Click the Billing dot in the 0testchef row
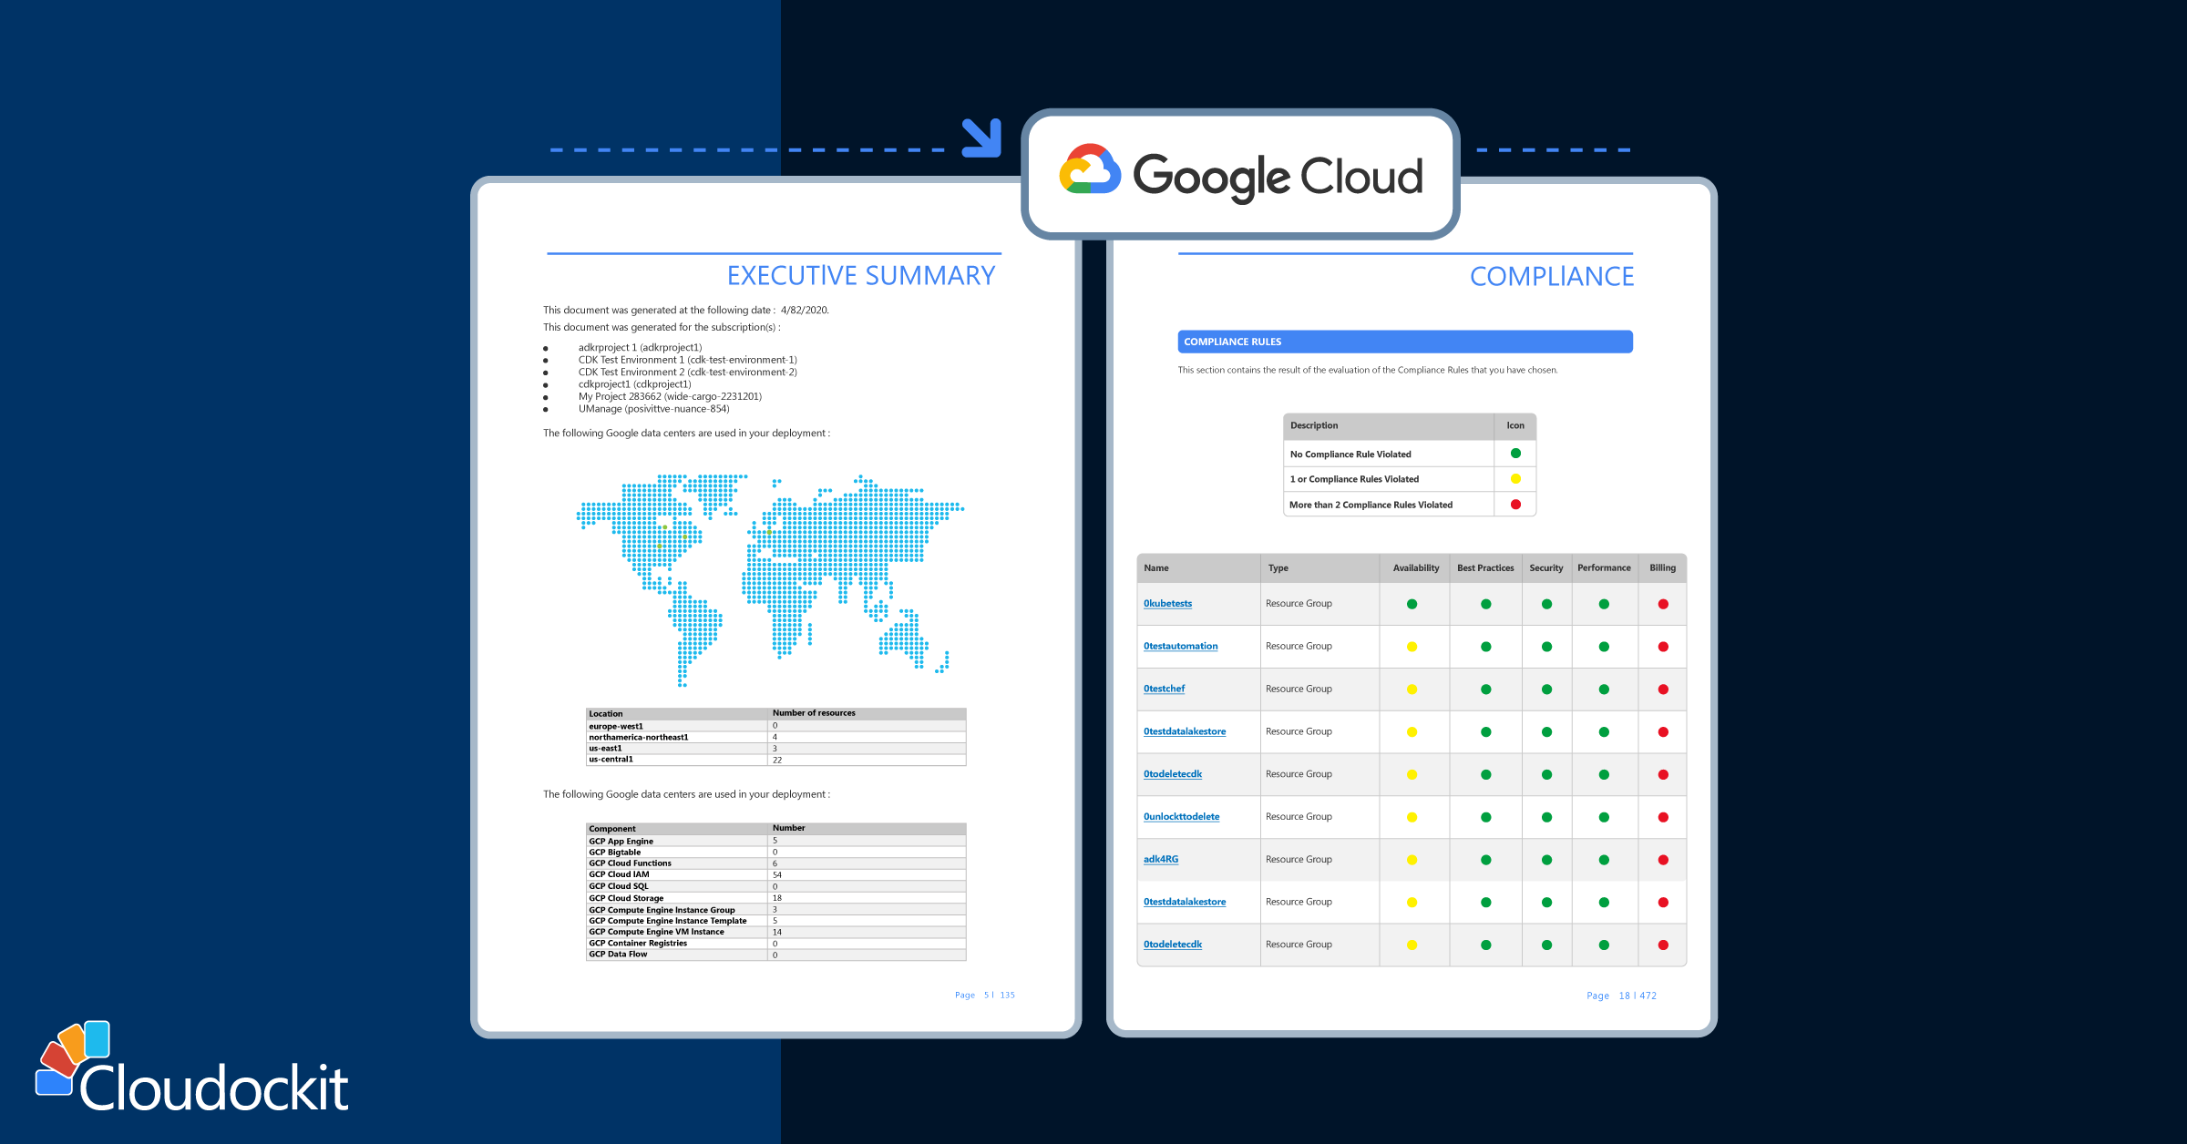This screenshot has width=2187, height=1144. click(x=1663, y=689)
